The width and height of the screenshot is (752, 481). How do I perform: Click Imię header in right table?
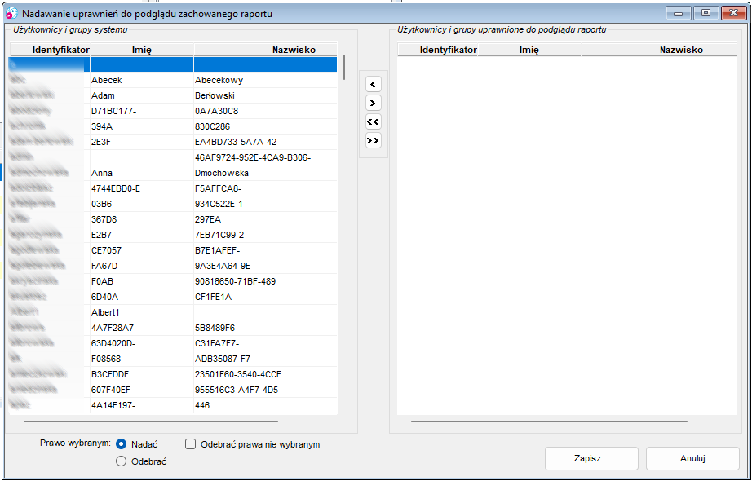(529, 50)
